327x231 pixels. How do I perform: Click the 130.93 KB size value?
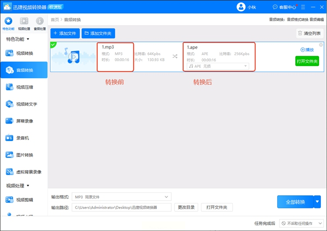[156, 60]
